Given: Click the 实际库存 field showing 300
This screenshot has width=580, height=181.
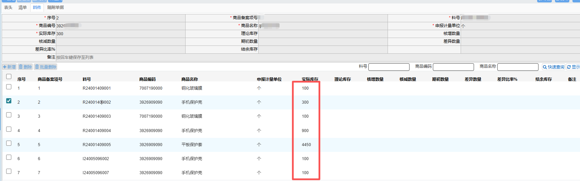Looking at the screenshot, I should (120, 34).
